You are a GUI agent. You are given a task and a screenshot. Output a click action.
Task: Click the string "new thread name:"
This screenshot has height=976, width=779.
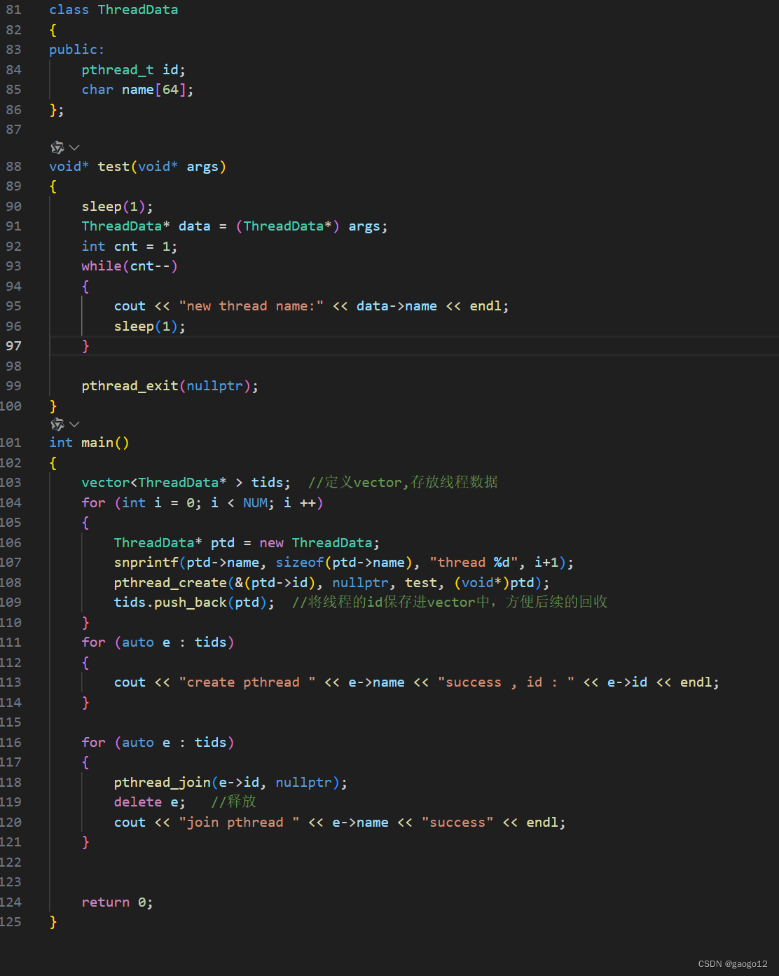coord(251,306)
